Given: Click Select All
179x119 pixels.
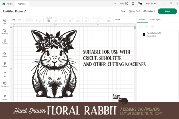Looking at the screenshot, I should pos(49,20).
